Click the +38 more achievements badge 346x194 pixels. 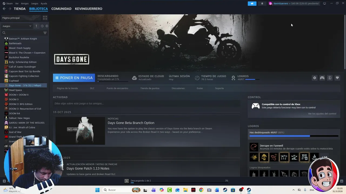[324, 157]
